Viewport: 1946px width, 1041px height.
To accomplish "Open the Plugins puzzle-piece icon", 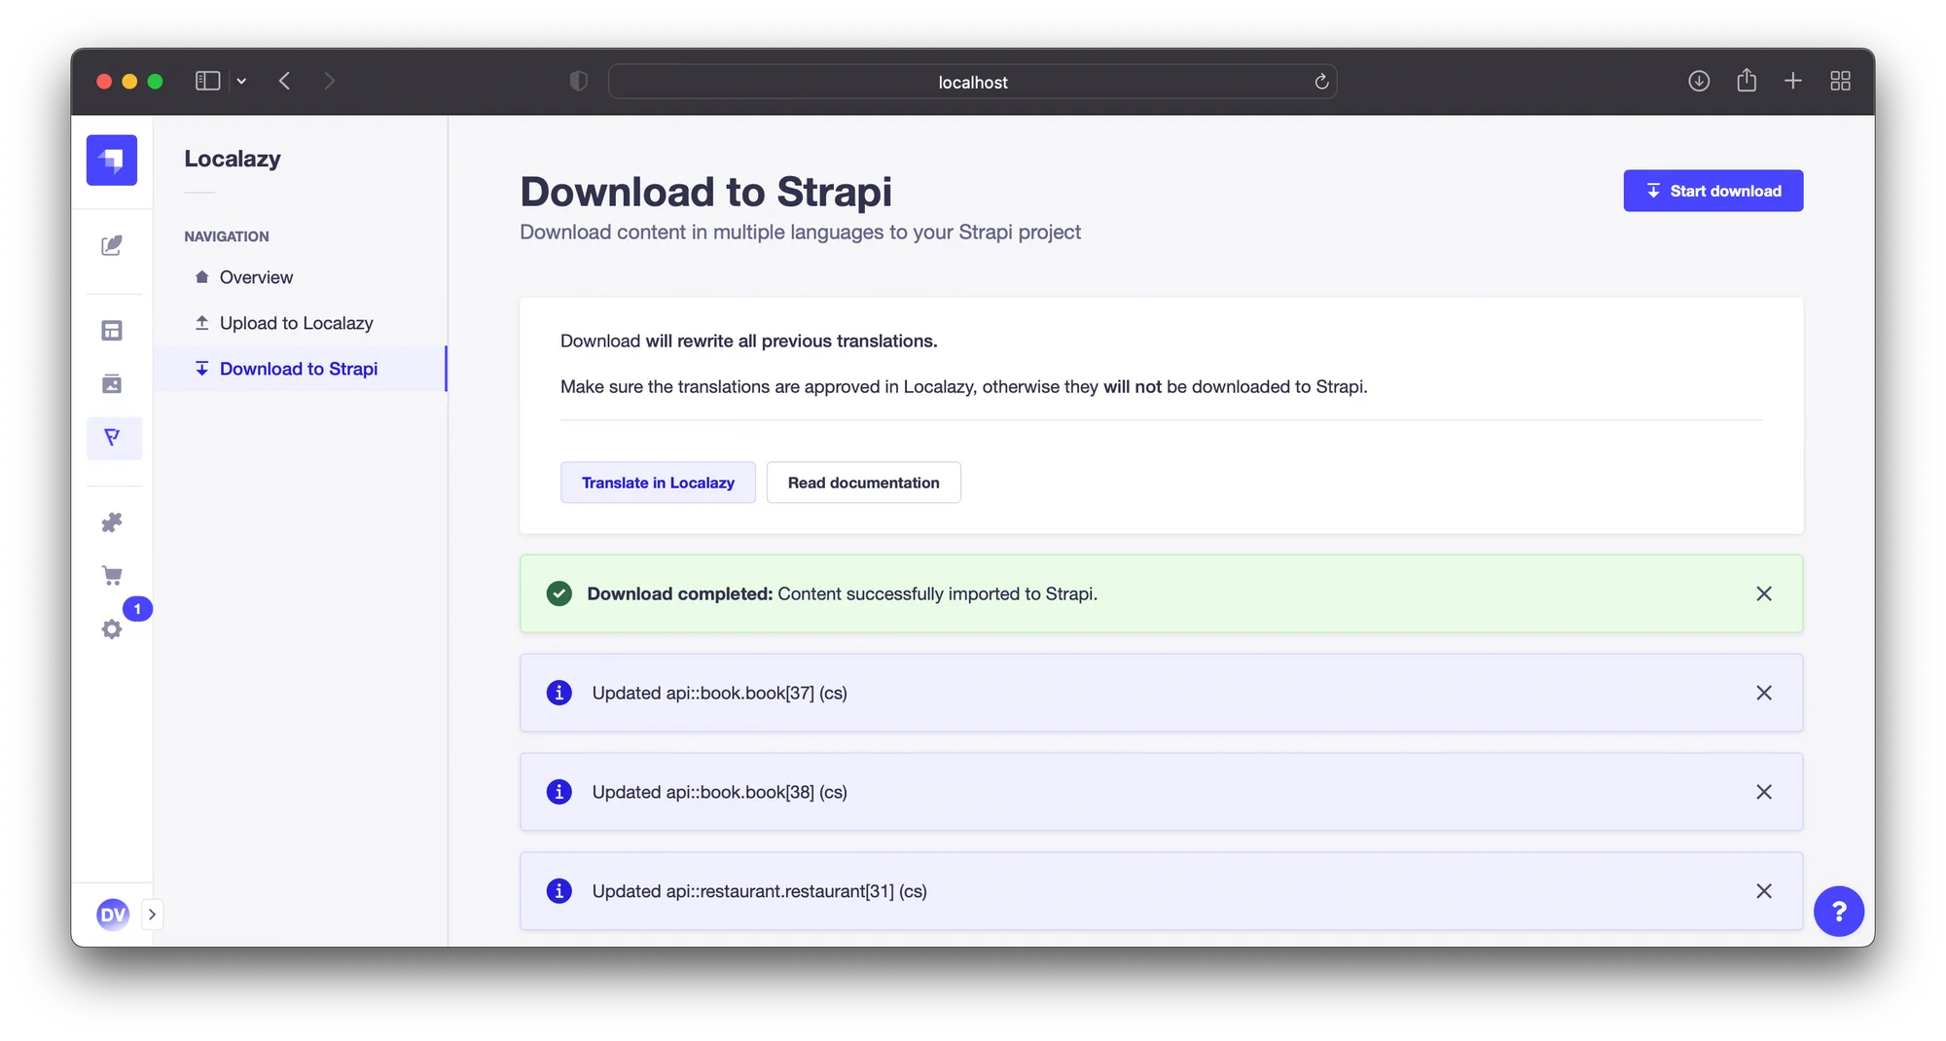I will pyautogui.click(x=112, y=522).
